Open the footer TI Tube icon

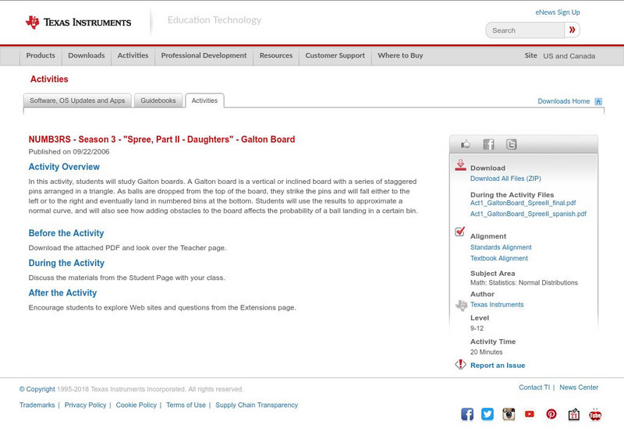[x=595, y=414]
